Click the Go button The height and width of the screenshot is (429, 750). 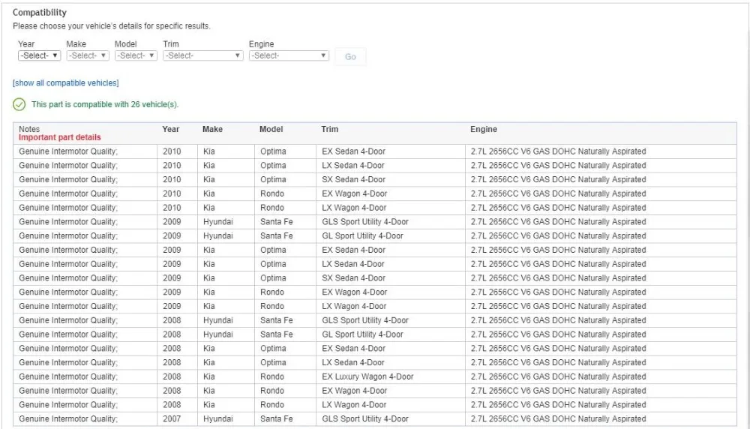pyautogui.click(x=350, y=56)
